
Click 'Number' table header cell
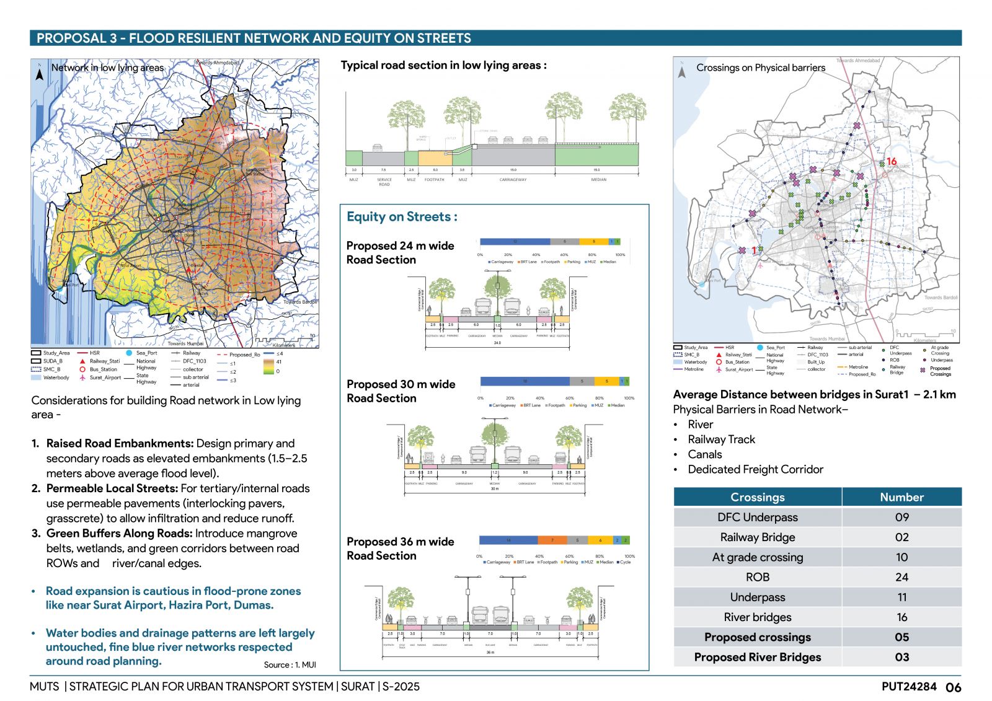pyautogui.click(x=902, y=497)
